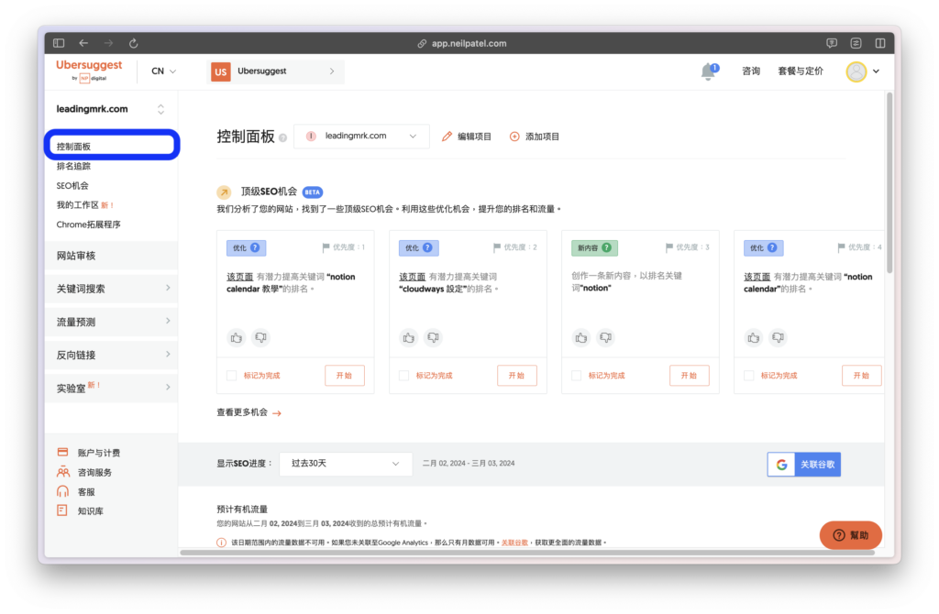This screenshot has height=614, width=939.
Task: Open Chrome拓展程序 in sidebar
Action: pos(89,225)
